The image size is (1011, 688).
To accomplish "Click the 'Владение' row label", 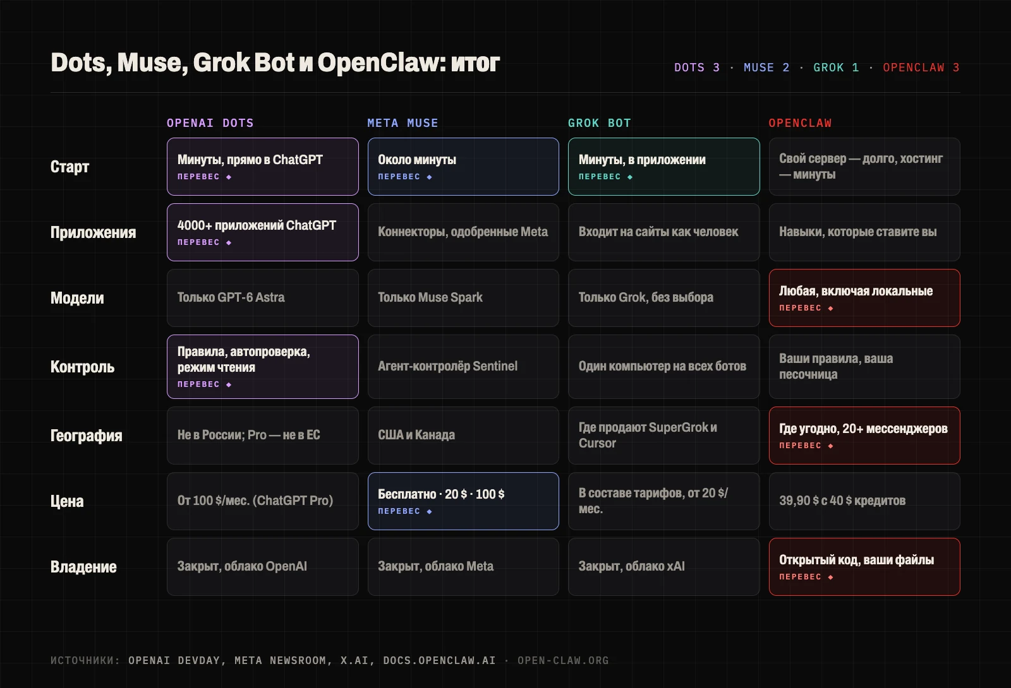I will click(x=83, y=567).
